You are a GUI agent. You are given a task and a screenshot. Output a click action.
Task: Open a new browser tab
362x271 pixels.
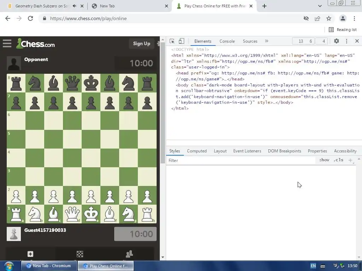point(264,6)
